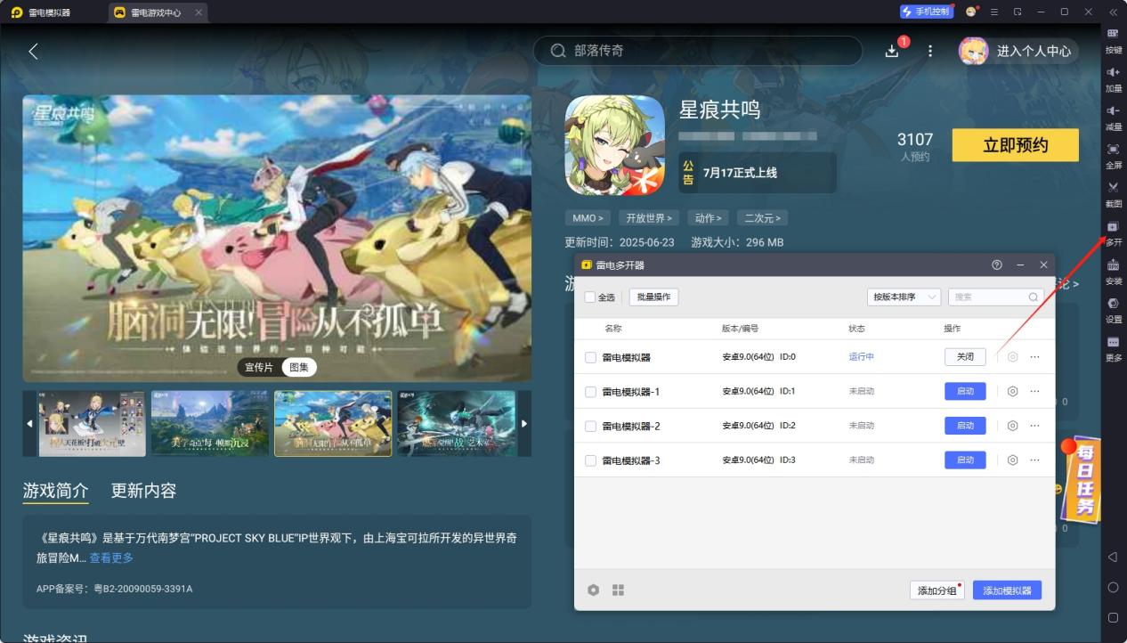
Task: Tap the Android back triangle in sidebar
Action: coord(1113,558)
